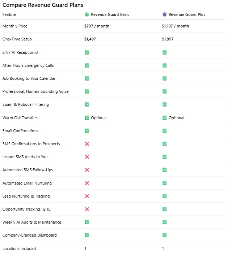
Task: Click Plus checkmark for Opportunity Tracking (GHL)
Action: pos(165,209)
